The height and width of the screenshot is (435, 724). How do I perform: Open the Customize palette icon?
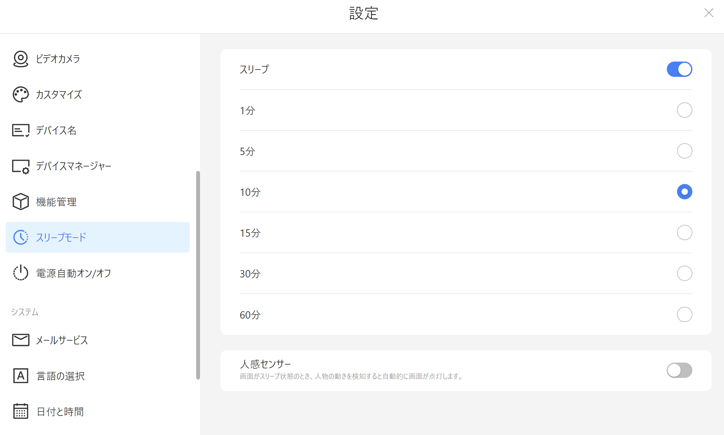(21, 94)
